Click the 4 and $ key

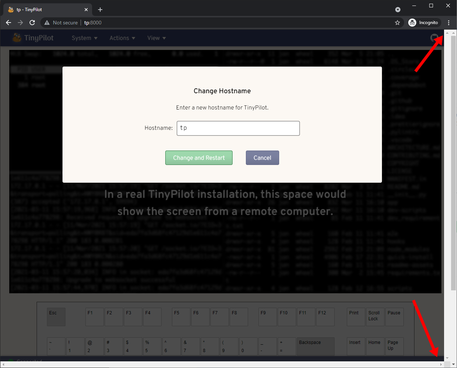pos(133,347)
